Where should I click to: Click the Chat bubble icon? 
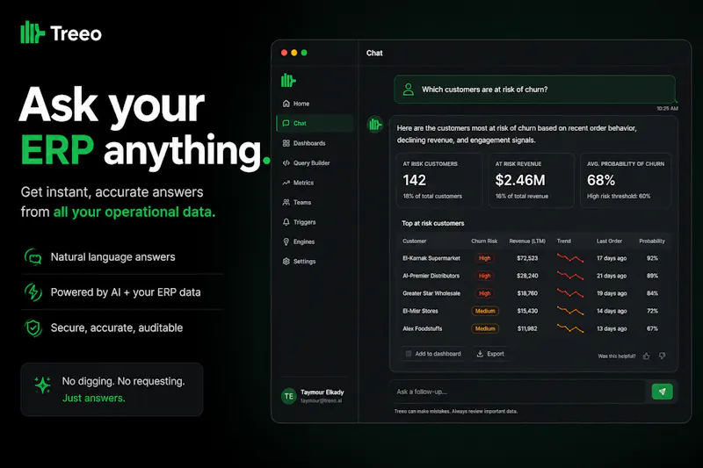click(286, 123)
